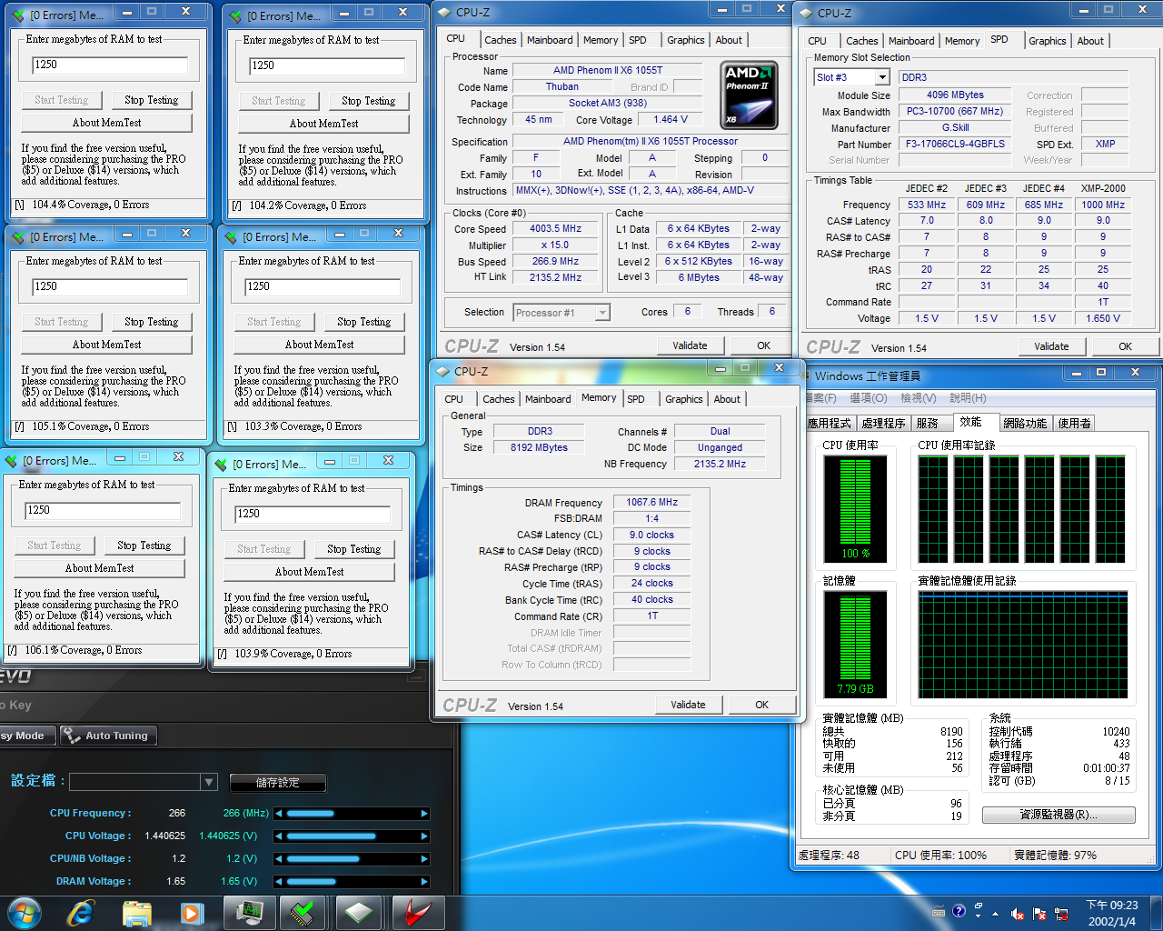
Task: Adjust the CPU Frequency slider bar
Action: [x=352, y=814]
